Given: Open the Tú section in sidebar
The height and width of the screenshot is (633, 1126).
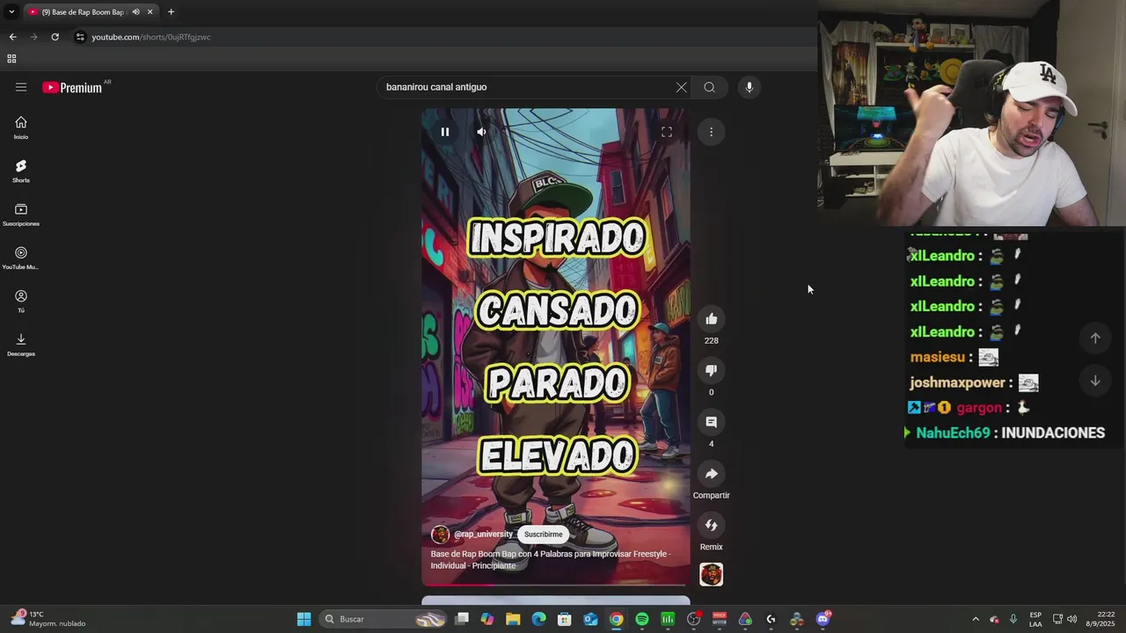Looking at the screenshot, I should point(21,301).
